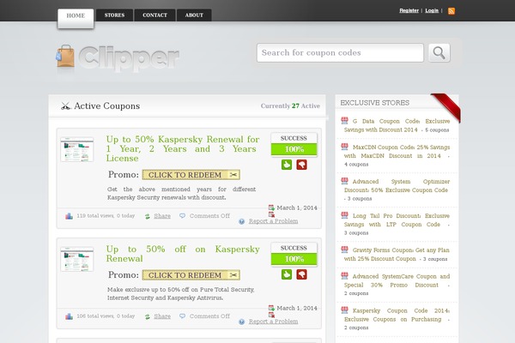Open Advanced System Optimizer Discount store link
Screen dimensions: 515x343
click(397, 186)
